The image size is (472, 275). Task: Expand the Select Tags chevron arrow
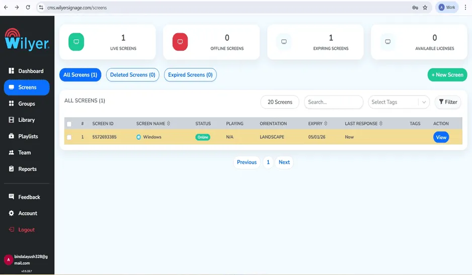pos(424,102)
